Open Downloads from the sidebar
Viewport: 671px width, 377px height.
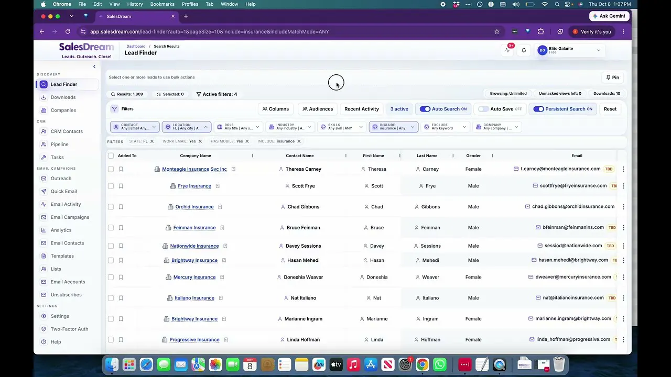pos(63,97)
